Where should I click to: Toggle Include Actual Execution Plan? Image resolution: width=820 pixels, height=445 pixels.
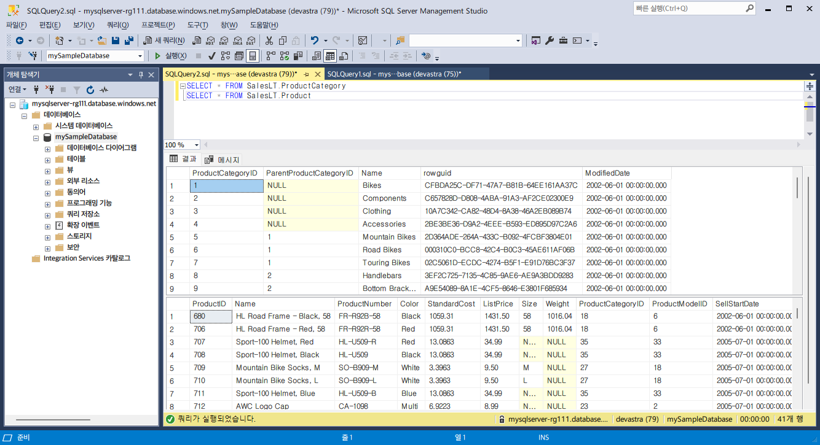point(271,56)
